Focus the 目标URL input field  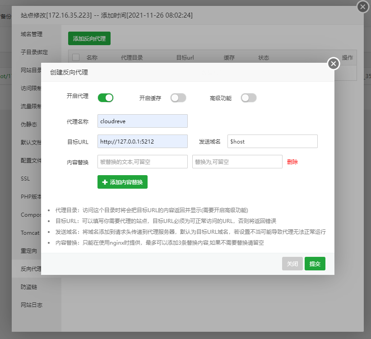[142, 141]
